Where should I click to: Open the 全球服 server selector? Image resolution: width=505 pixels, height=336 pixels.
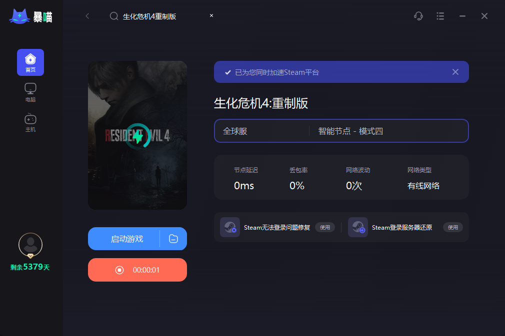[x=261, y=131]
